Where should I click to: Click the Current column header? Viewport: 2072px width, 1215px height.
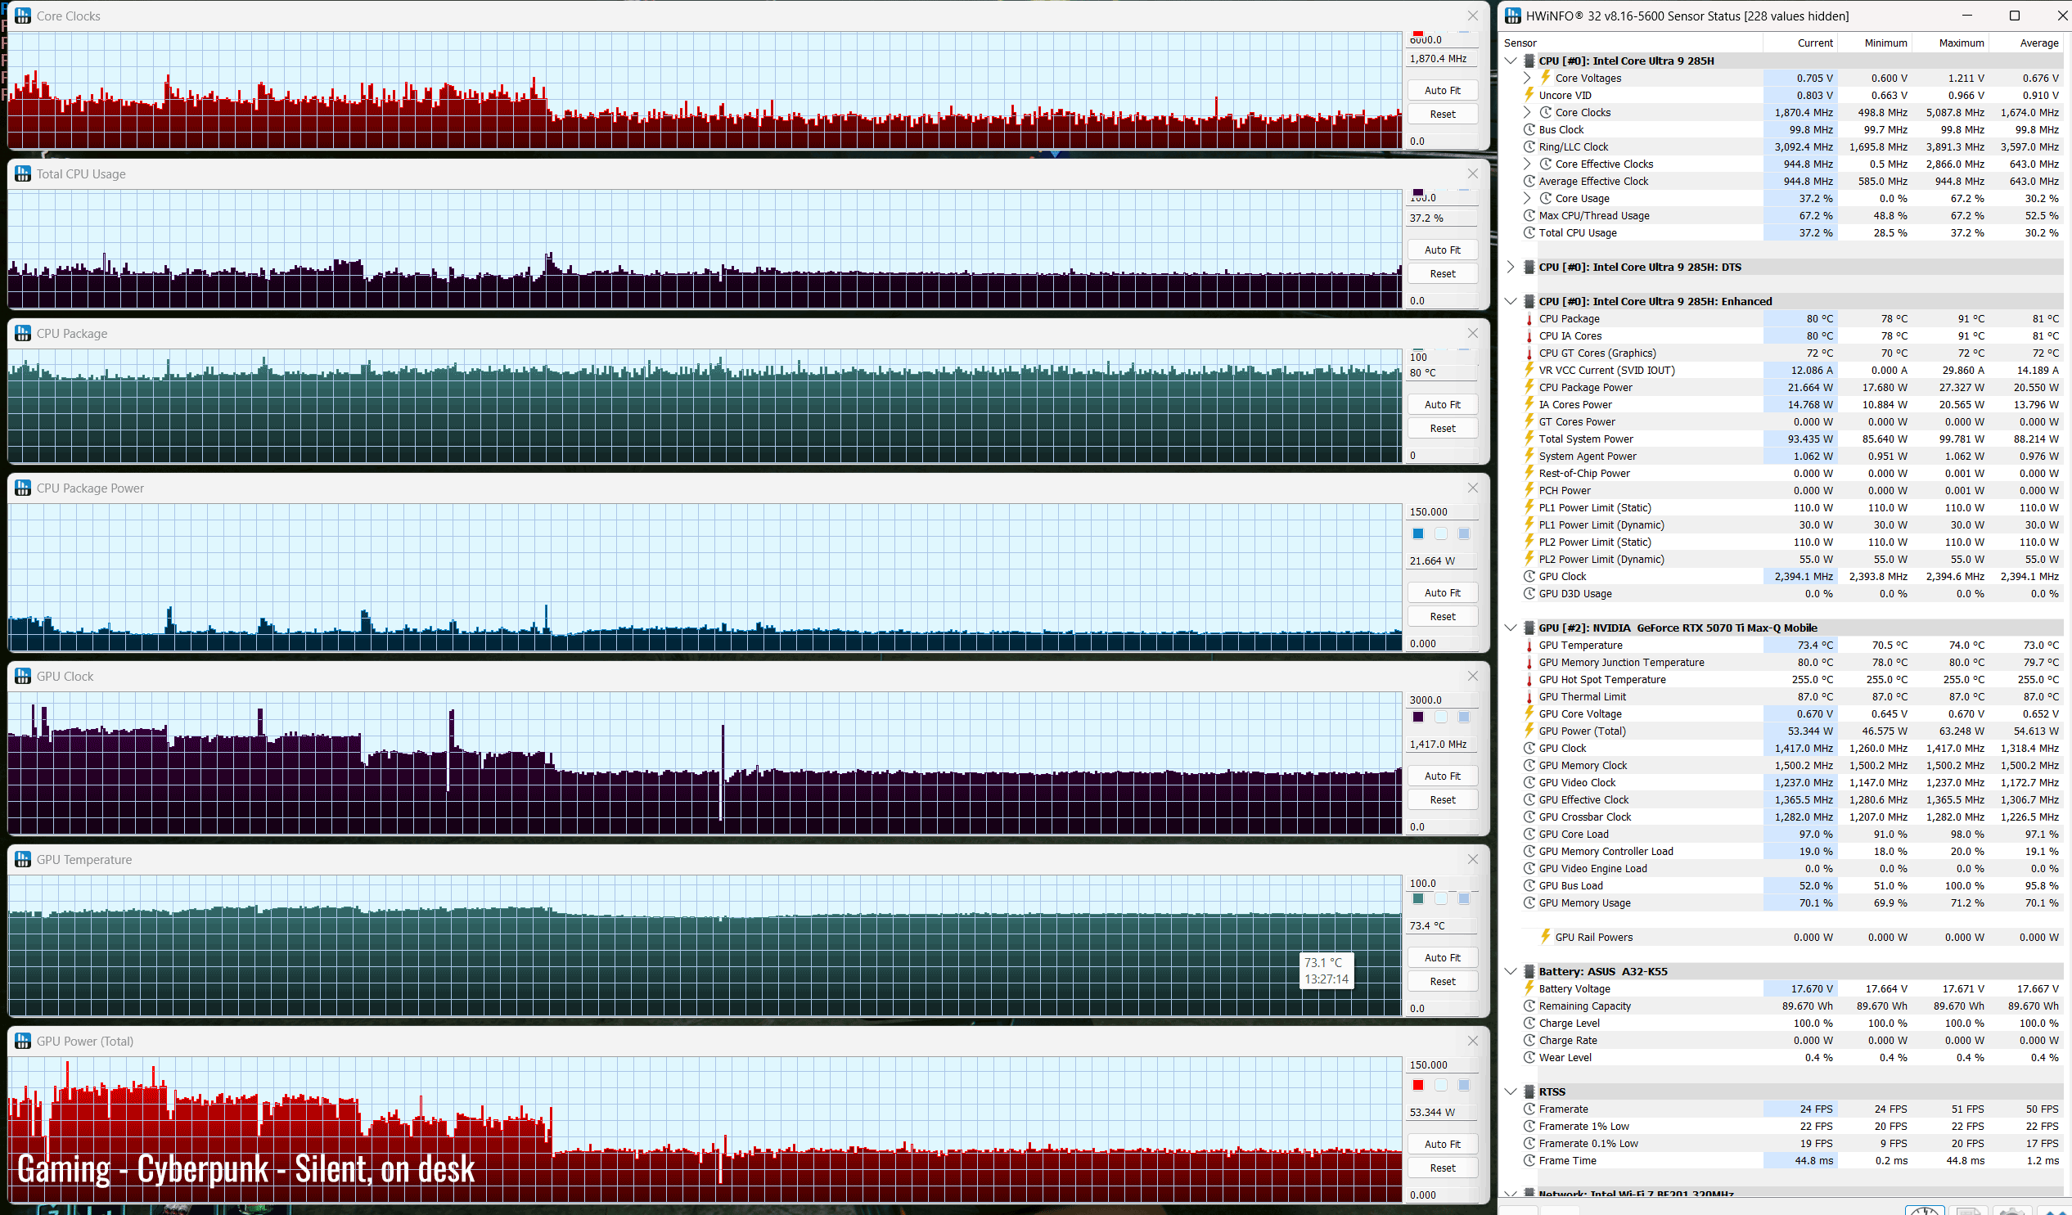coord(1800,43)
